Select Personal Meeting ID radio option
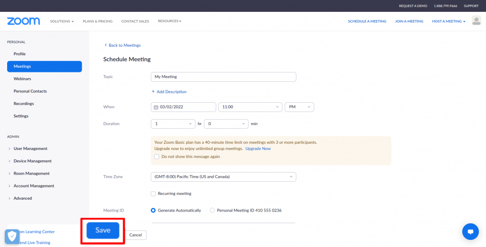This screenshot has width=486, height=247. click(212, 211)
